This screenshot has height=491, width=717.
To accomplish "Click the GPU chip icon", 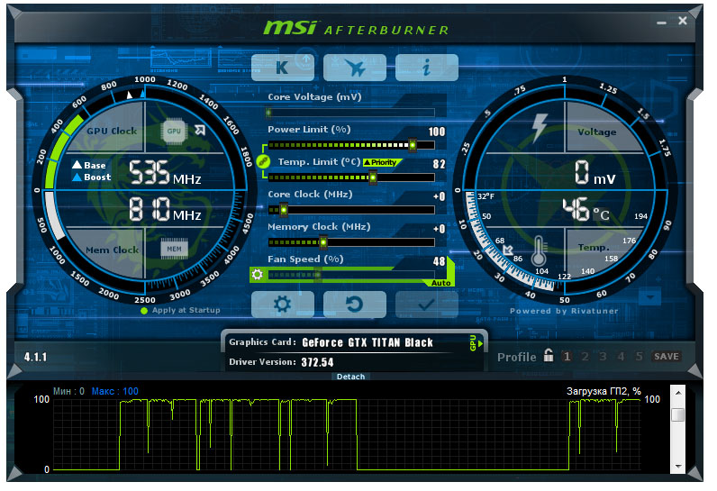I will pyautogui.click(x=174, y=132).
